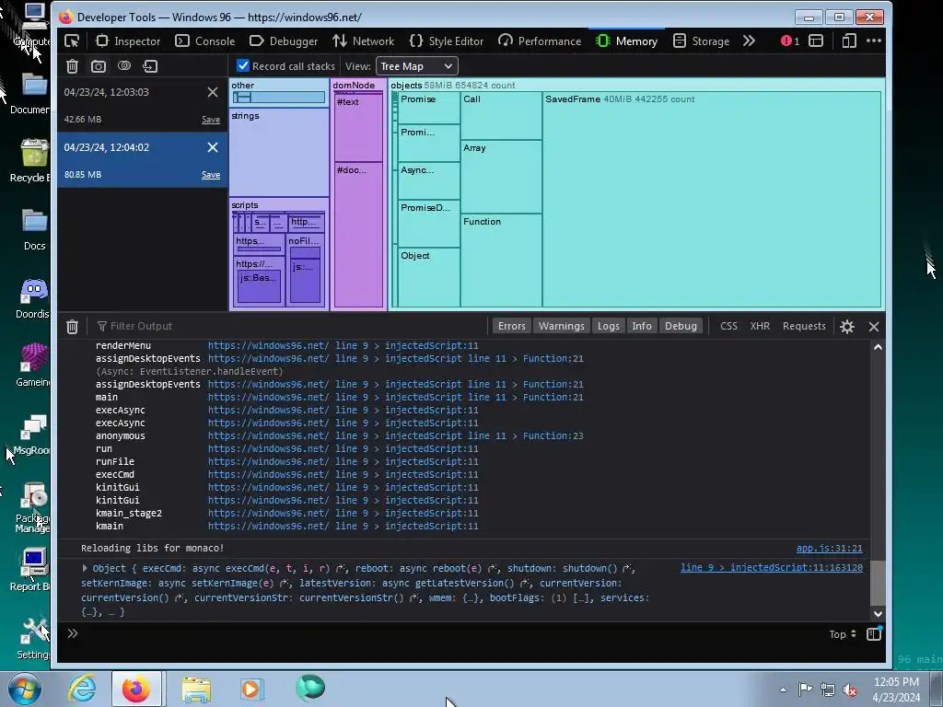The height and width of the screenshot is (707, 943).
Task: Switch to the Debugger tab
Action: 284,41
